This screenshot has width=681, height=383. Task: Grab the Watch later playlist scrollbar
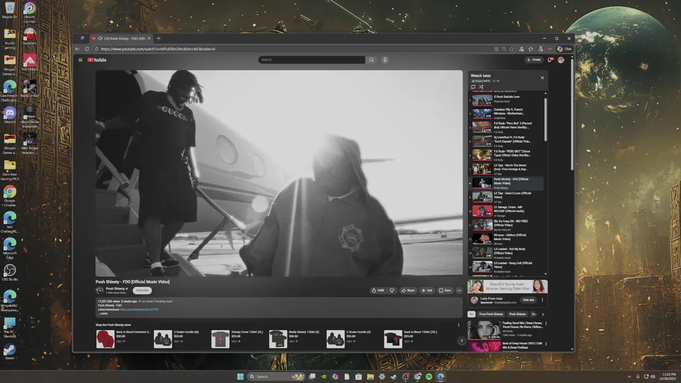coord(545,120)
